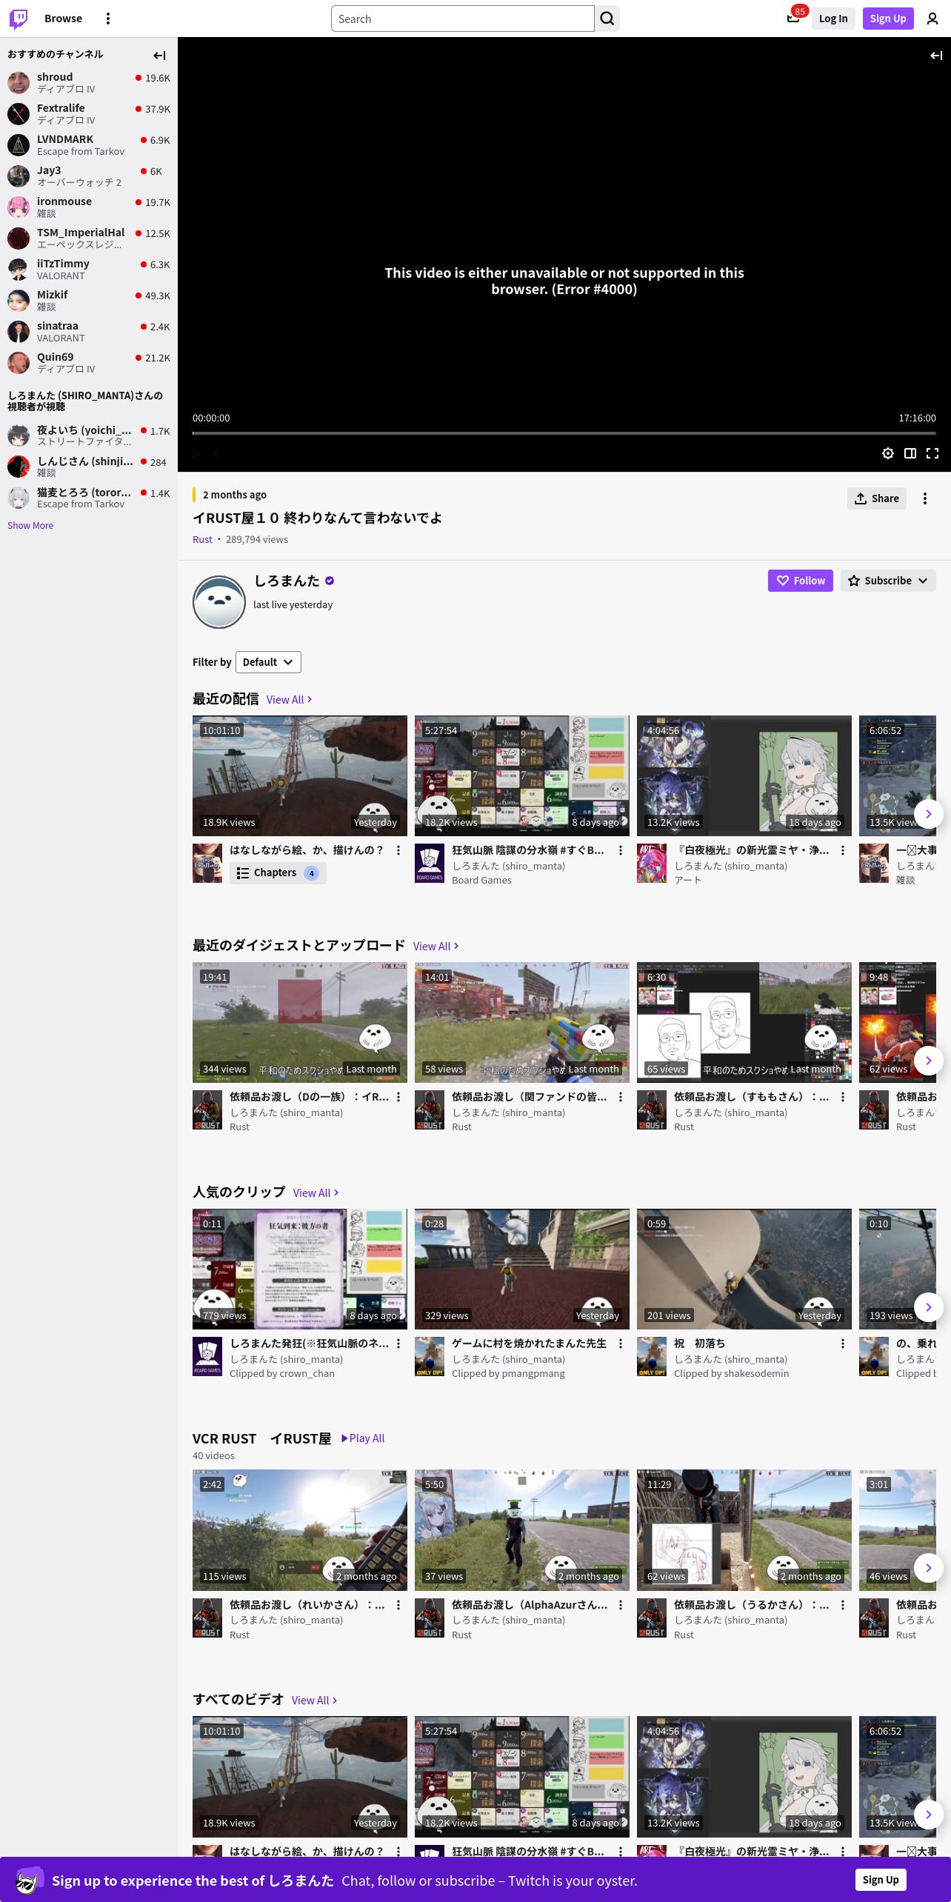Open options for ゲームに村を焼かれたまんた先生 clip
This screenshot has height=1902, width=951.
pos(621,1344)
